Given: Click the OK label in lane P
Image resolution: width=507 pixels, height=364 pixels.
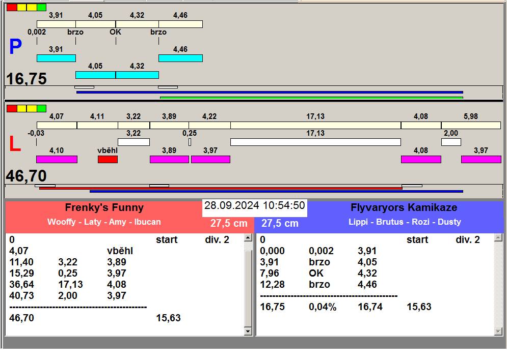Looking at the screenshot, I should click(116, 32).
